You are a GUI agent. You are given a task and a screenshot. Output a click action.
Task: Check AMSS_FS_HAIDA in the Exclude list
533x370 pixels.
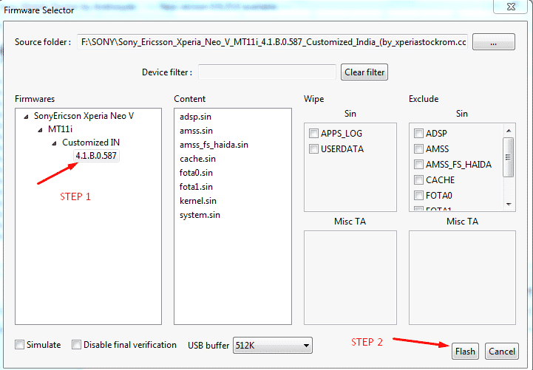click(x=418, y=165)
